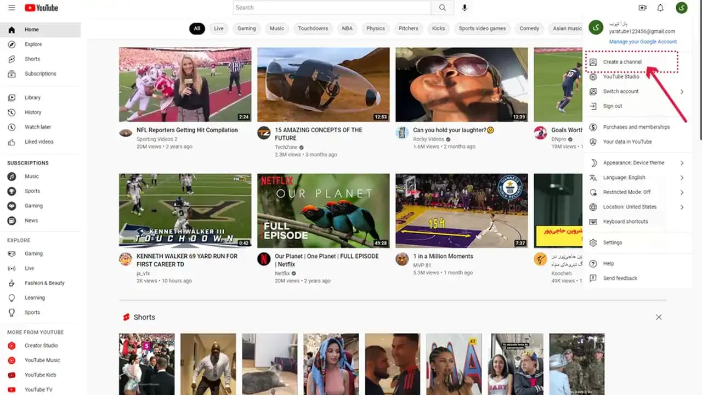Select the Gaming filter chip
Image resolution: width=702 pixels, height=395 pixels.
(x=246, y=29)
